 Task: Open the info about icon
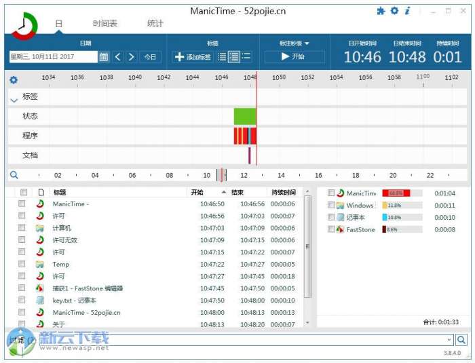click(407, 11)
